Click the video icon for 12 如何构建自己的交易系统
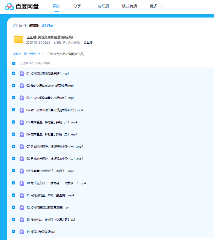Screen dimensions: 214x240 (22, 207)
